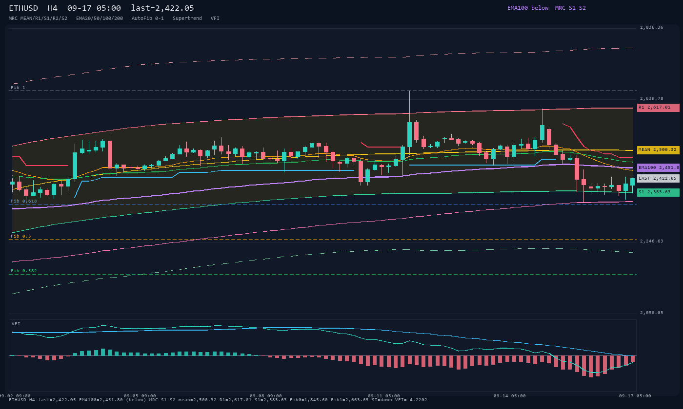The width and height of the screenshot is (683, 409).
Task: Select the 'EMA20/50/100/200' legend entry
Action: click(x=100, y=19)
